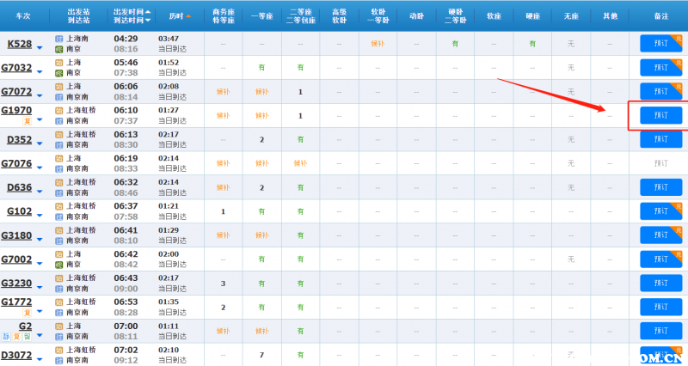Expand stop details arrow for train K528
The height and width of the screenshot is (366, 688).
[x=39, y=46]
